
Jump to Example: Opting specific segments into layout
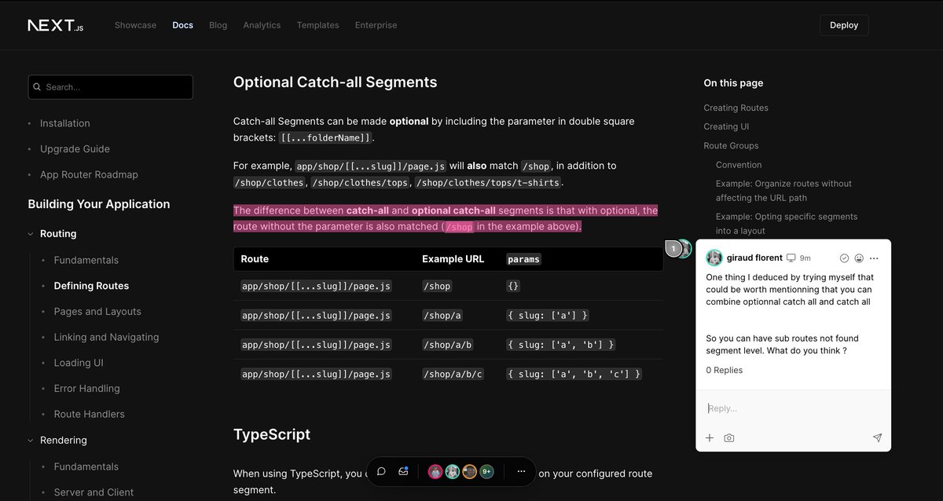point(787,224)
